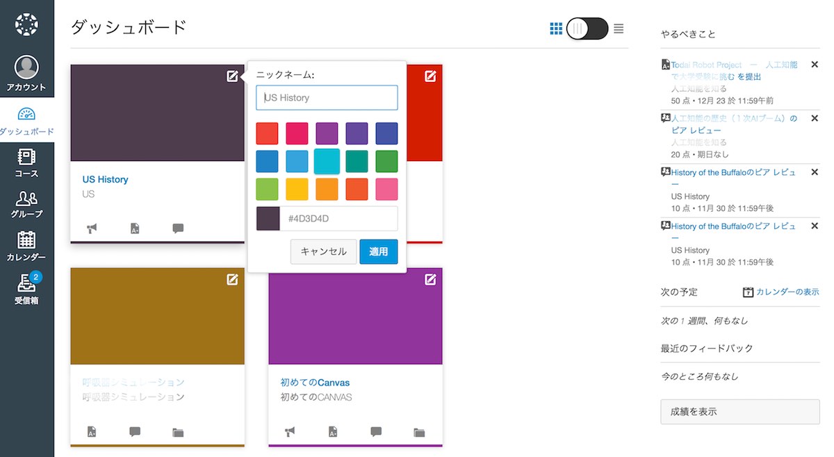The width and height of the screenshot is (834, 457).
Task: Select the list activity view icon
Action: [619, 28]
